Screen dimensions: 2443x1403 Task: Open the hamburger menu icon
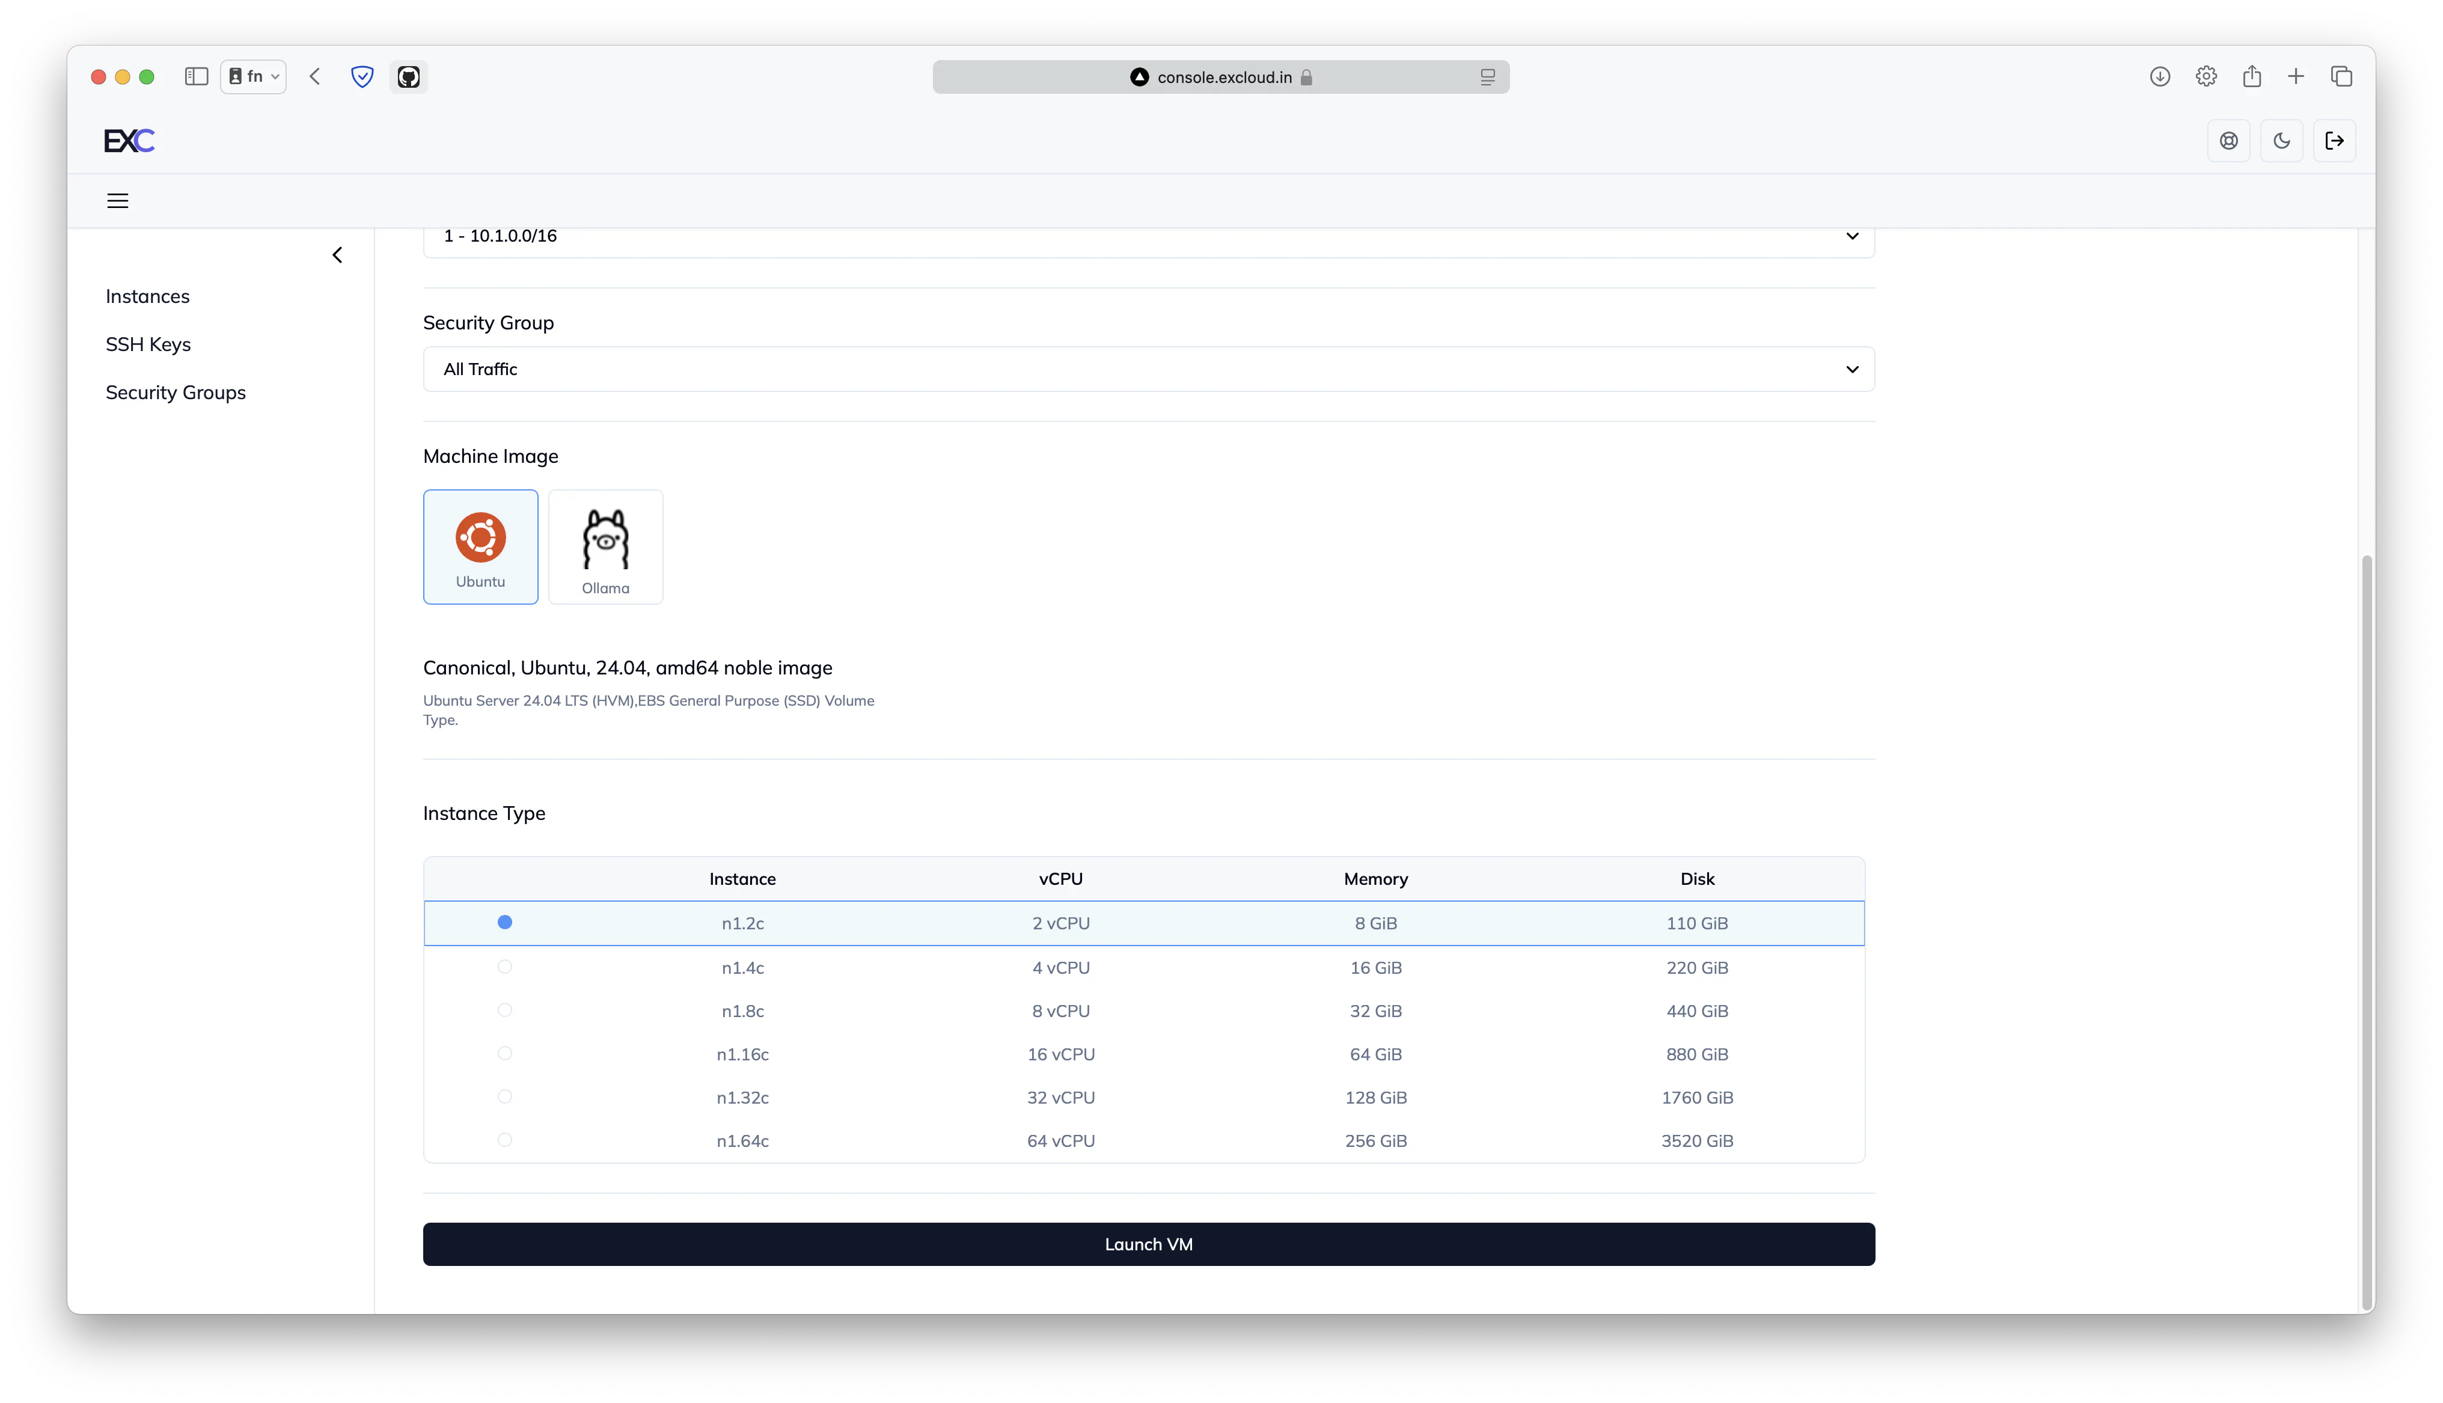coord(118,200)
